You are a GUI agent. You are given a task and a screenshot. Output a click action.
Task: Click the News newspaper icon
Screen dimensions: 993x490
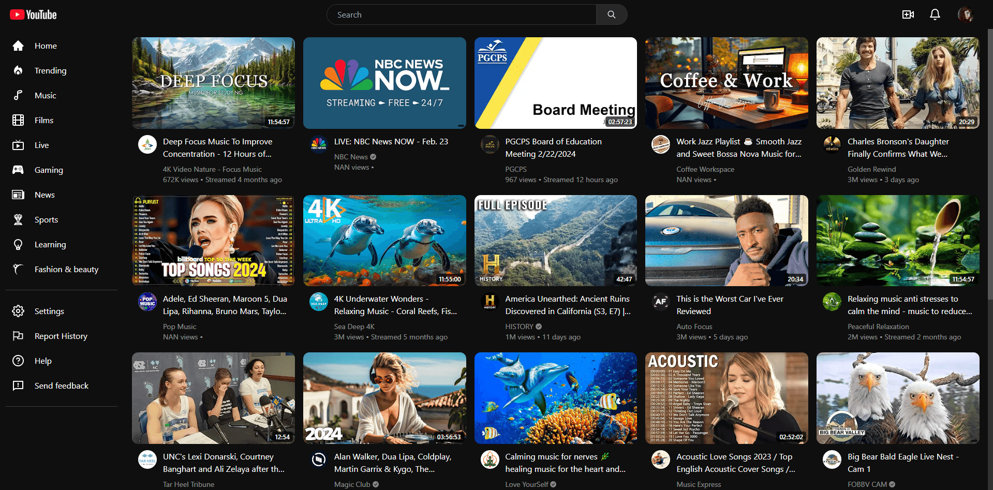18,195
